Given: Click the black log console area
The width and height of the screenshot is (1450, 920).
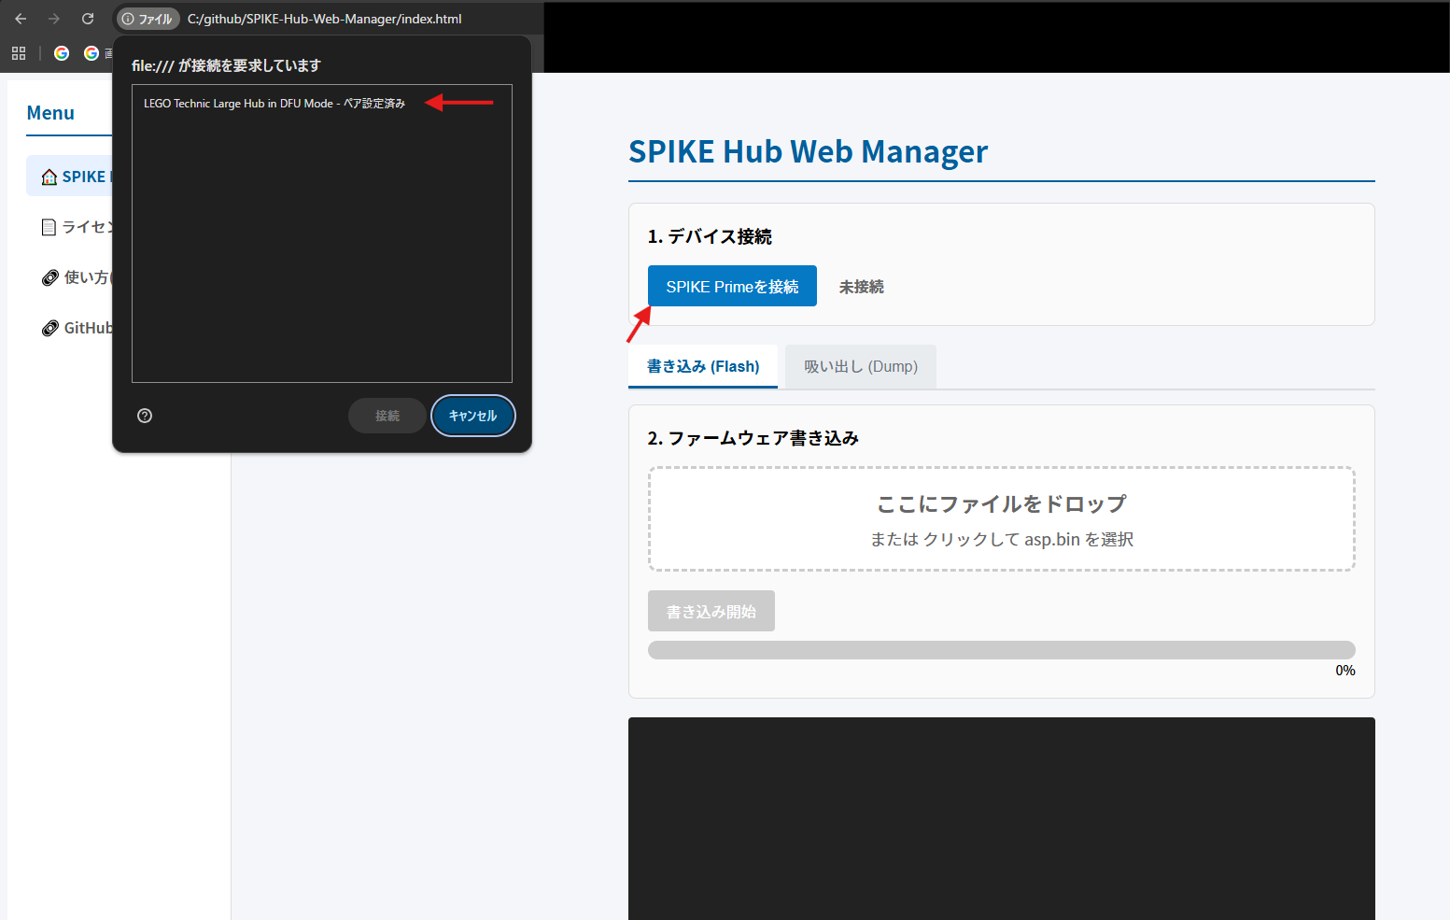Looking at the screenshot, I should coord(1002,818).
